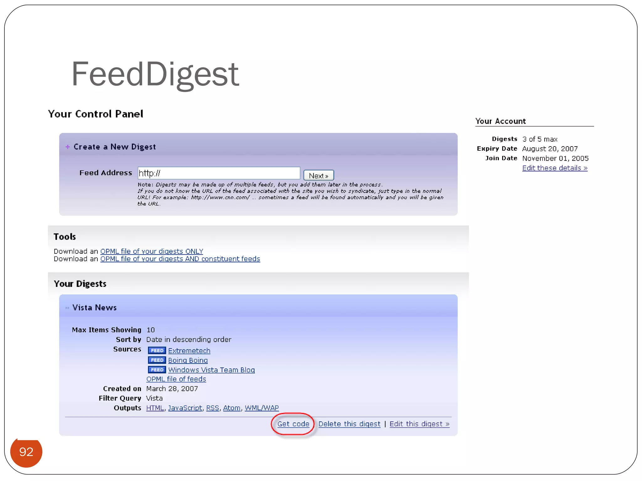Open the JavaScript output link
642x481 pixels.
185,408
